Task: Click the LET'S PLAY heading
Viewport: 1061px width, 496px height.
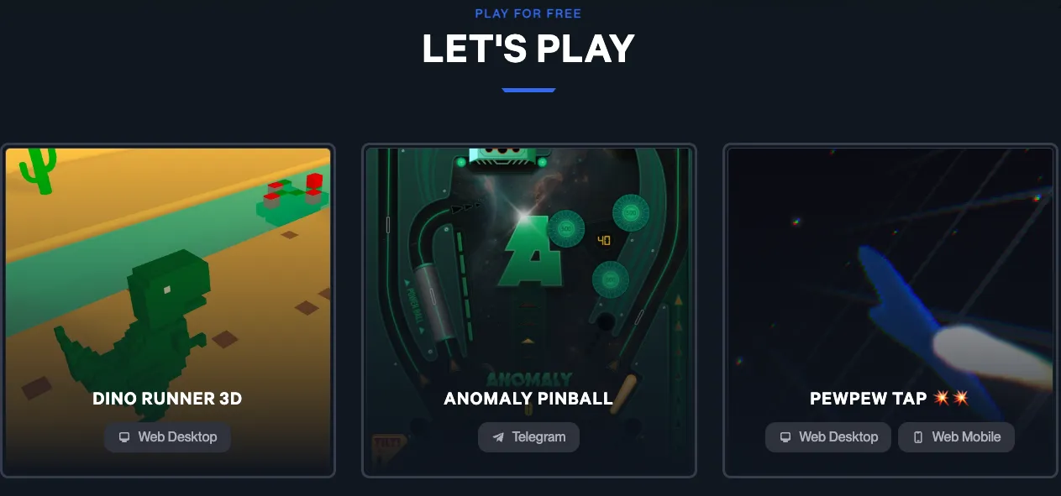Action: (528, 50)
